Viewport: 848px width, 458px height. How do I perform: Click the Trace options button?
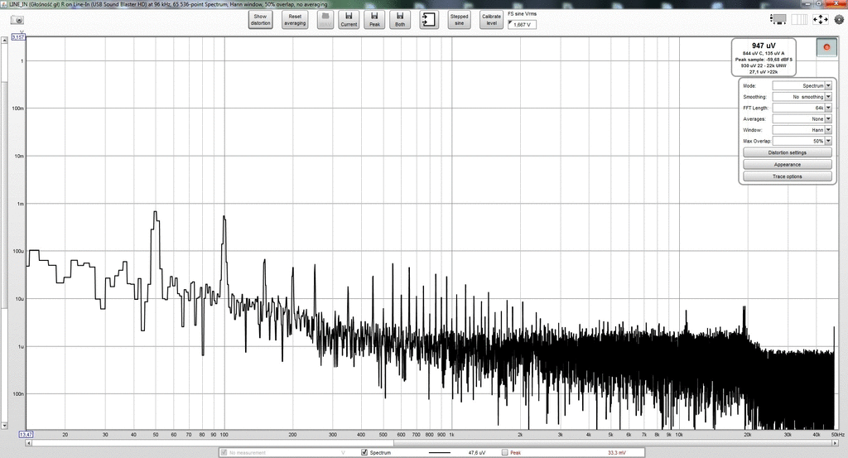[x=788, y=176]
